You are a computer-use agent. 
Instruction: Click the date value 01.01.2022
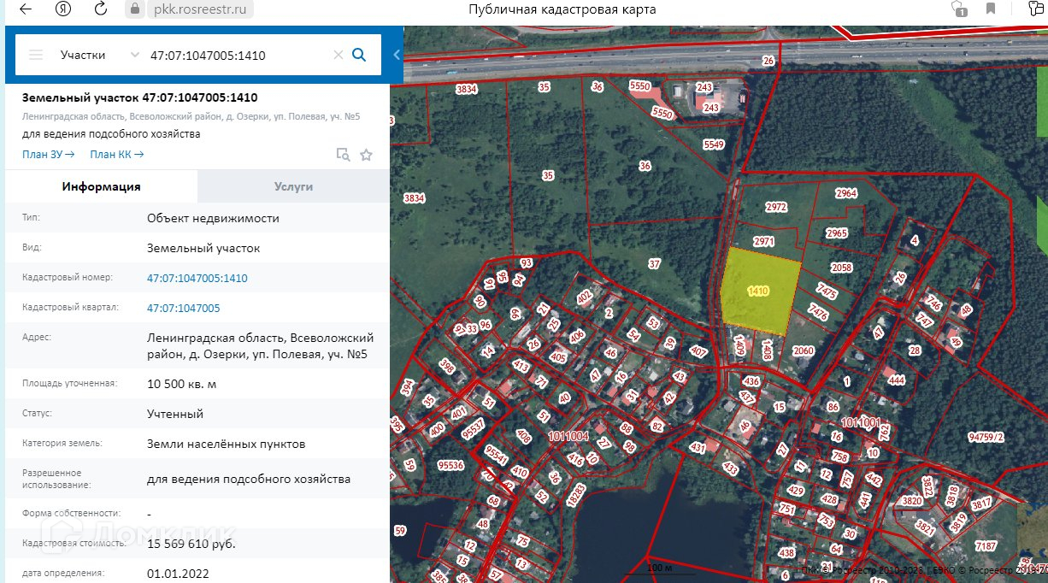(178, 574)
